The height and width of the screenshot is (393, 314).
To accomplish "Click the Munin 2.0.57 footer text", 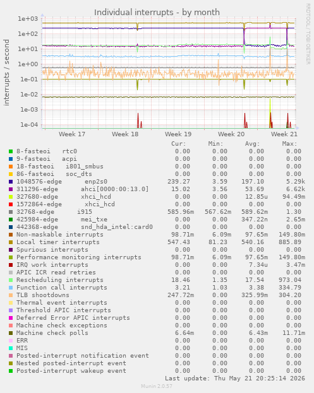I will [157, 386].
